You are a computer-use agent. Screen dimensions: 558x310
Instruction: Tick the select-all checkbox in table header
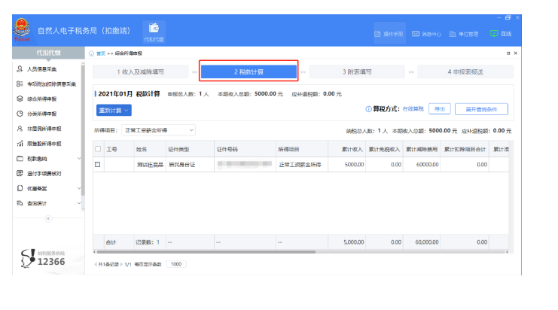pyautogui.click(x=97, y=149)
